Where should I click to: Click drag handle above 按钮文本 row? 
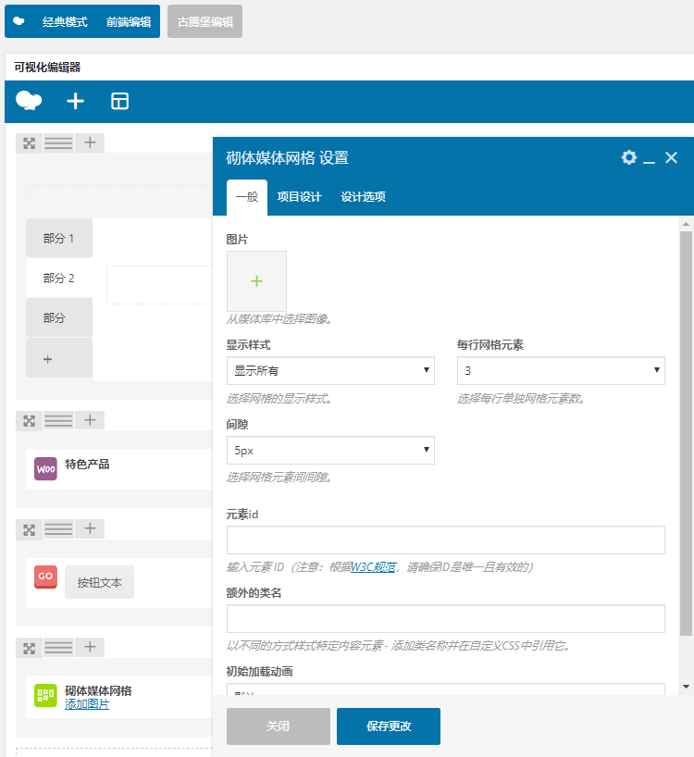58,529
